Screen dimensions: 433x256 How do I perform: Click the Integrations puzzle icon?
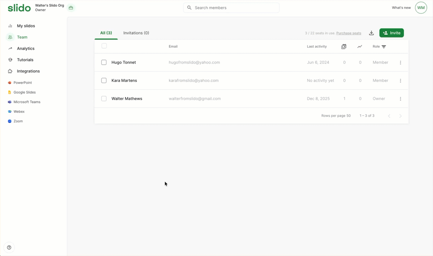pos(10,71)
